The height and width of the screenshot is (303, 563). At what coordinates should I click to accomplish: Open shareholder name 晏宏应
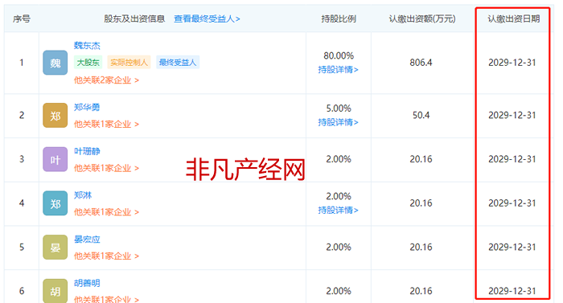pos(87,239)
